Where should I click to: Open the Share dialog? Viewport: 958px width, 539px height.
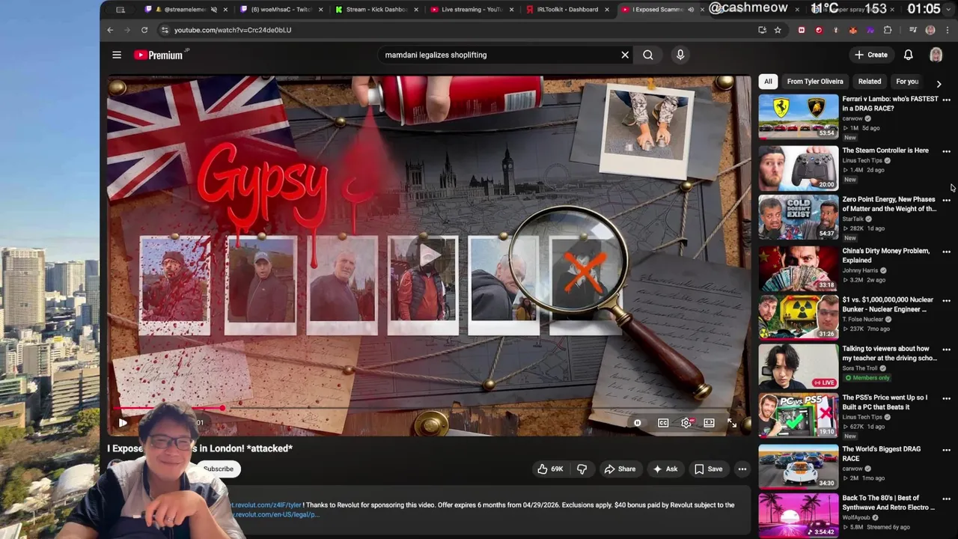point(620,469)
